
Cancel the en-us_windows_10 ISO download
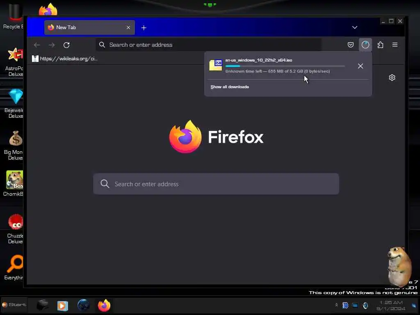[x=361, y=66]
